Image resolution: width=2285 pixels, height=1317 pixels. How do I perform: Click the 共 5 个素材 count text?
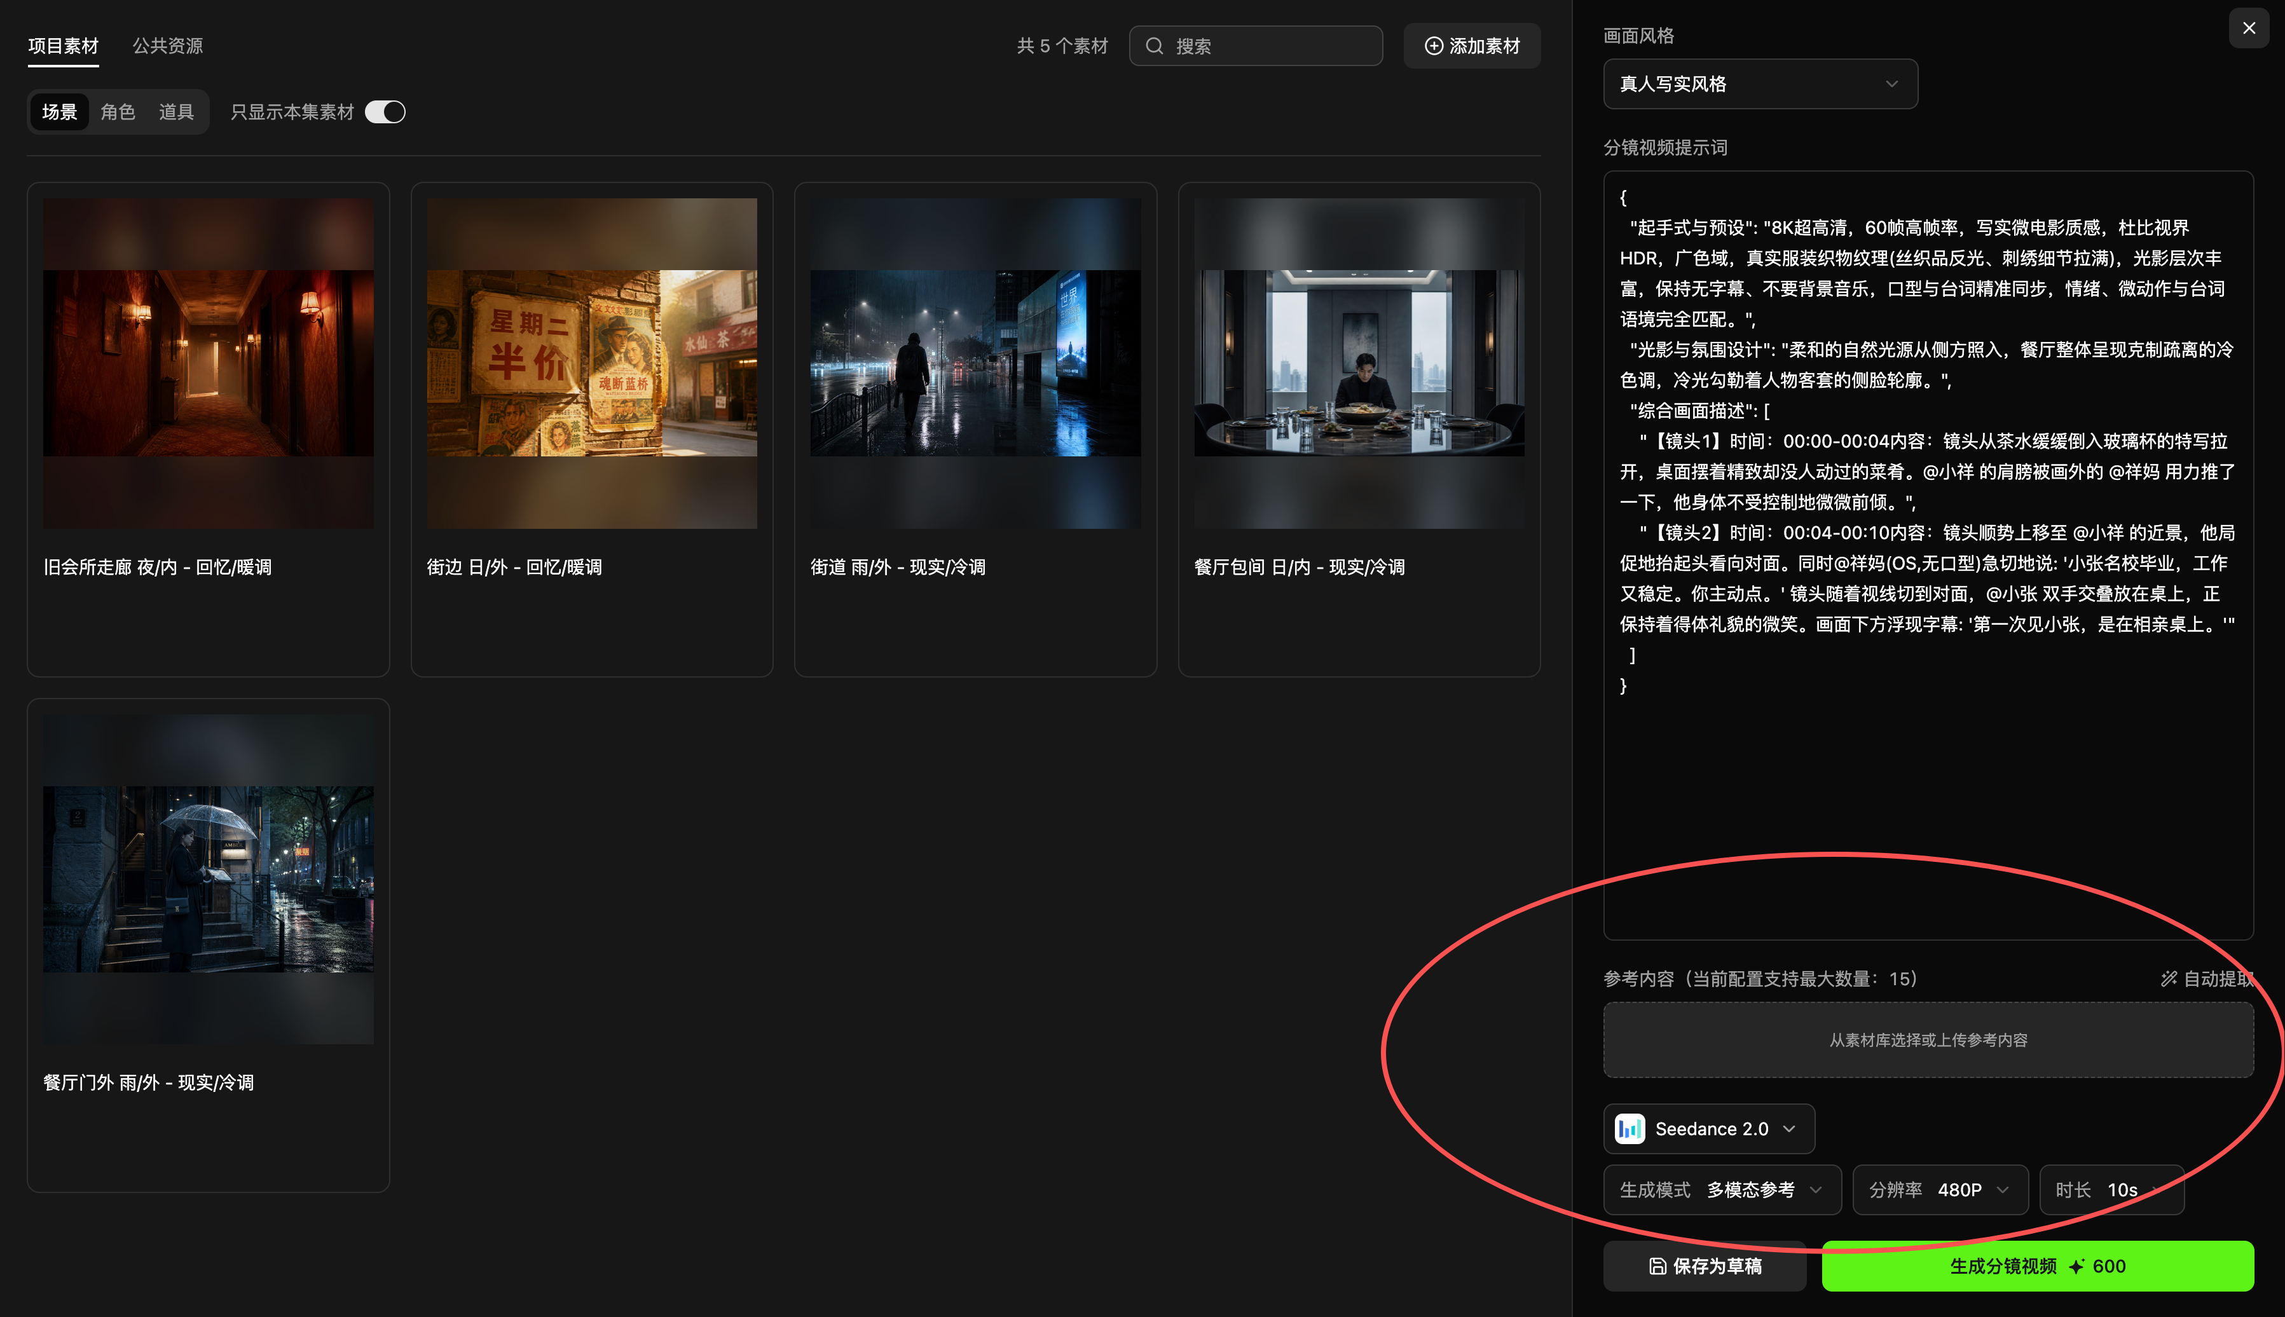(x=1062, y=46)
